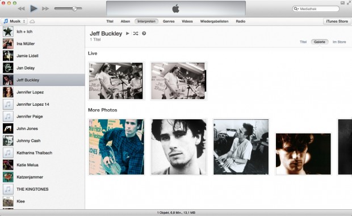Open the piano-playing photo
Image resolution: width=352 pixels, height=216 pixels.
pyautogui.click(x=241, y=147)
